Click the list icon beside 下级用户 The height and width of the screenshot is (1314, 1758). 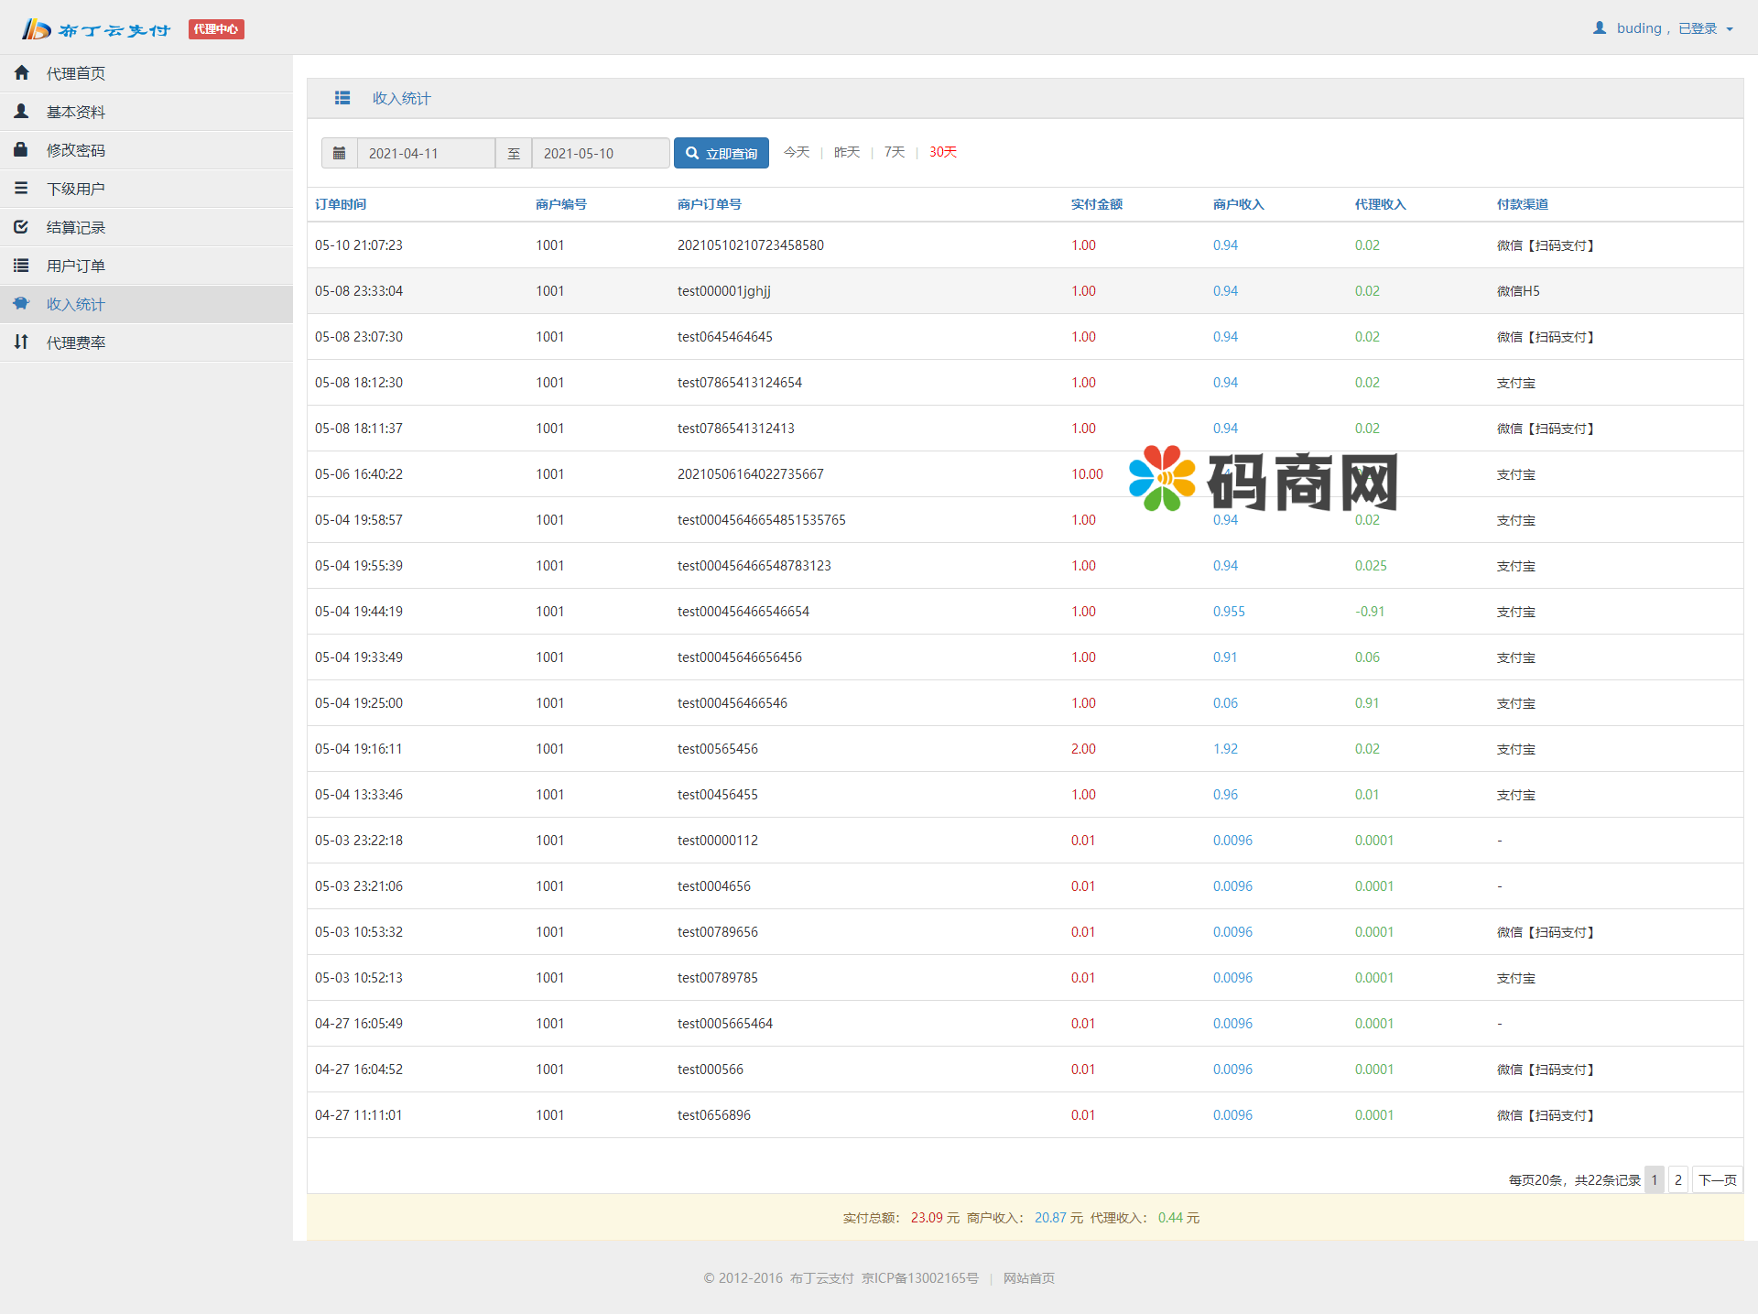pyautogui.click(x=22, y=189)
